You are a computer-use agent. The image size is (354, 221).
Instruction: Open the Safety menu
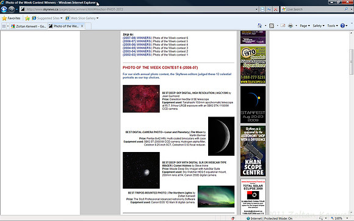[319, 26]
